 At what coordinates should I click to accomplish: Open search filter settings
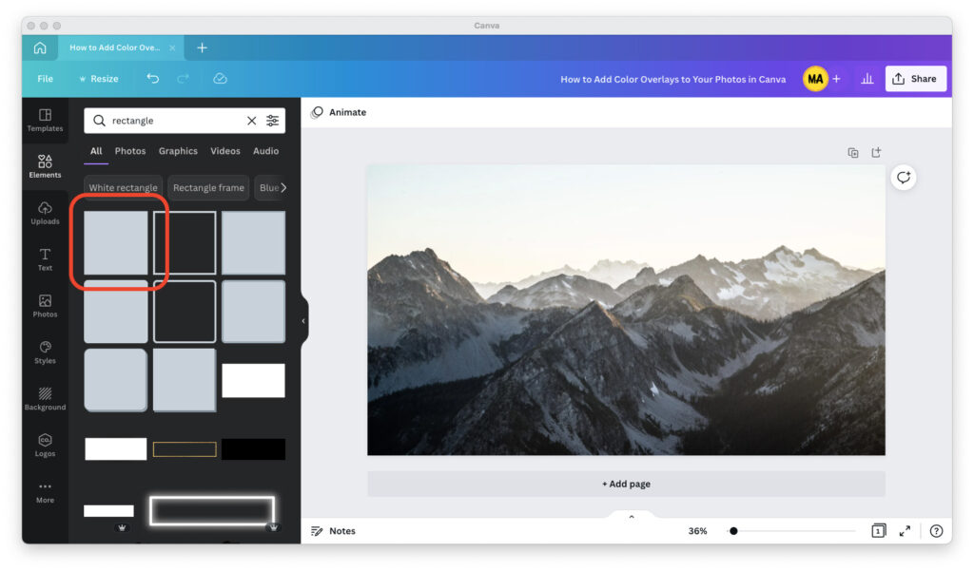tap(273, 121)
